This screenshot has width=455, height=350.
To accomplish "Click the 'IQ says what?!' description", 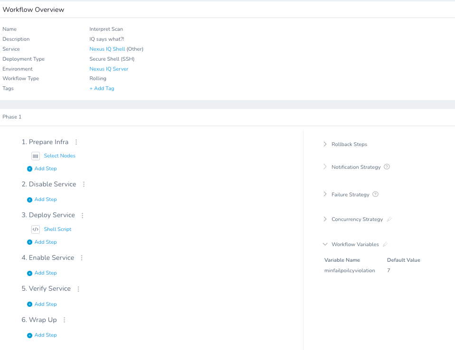I will pyautogui.click(x=107, y=39).
